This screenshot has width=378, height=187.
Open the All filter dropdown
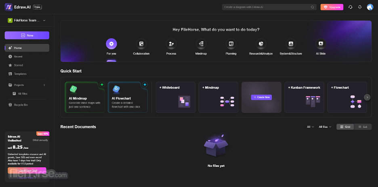coord(310,127)
